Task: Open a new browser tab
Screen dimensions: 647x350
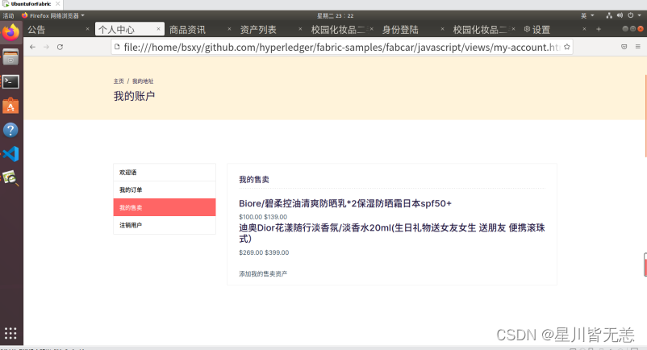Action: pyautogui.click(x=599, y=29)
